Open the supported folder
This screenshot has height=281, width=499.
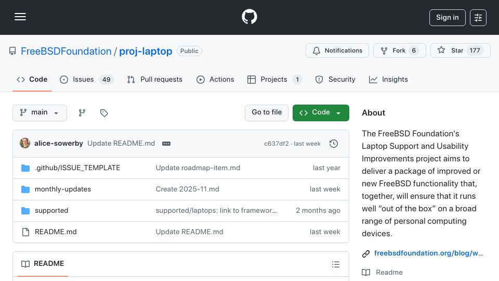[x=51, y=211]
